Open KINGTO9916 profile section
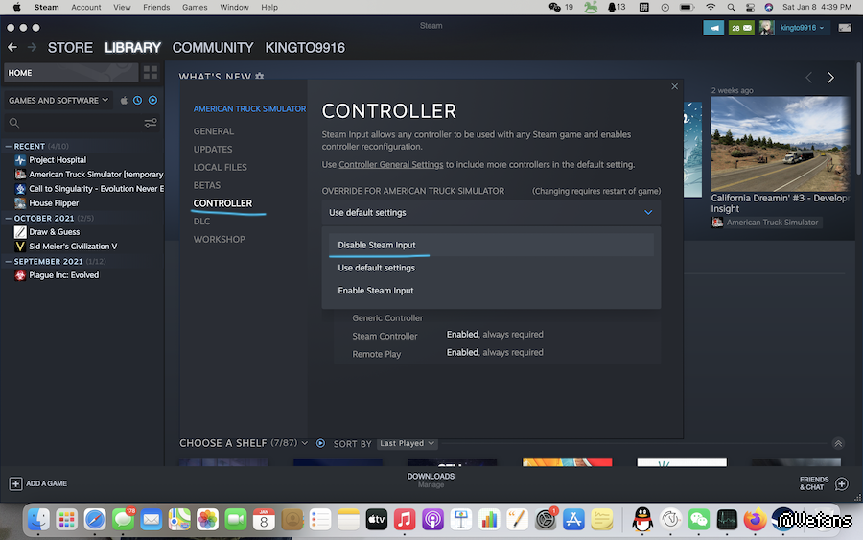 tap(305, 47)
